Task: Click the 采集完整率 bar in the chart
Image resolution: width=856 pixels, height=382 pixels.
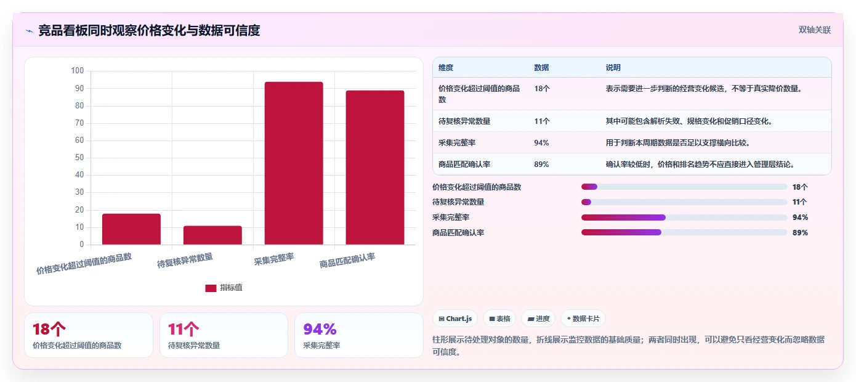Action: pos(294,163)
